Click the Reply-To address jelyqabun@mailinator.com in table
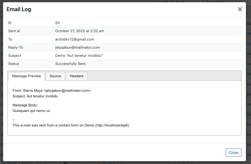 78,47
